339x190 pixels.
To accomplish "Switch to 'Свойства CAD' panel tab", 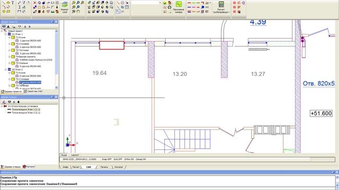I will (33, 91).
